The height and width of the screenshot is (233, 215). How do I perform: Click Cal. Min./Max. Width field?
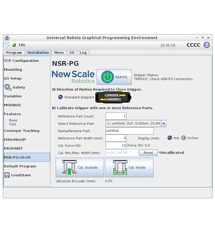point(122,153)
